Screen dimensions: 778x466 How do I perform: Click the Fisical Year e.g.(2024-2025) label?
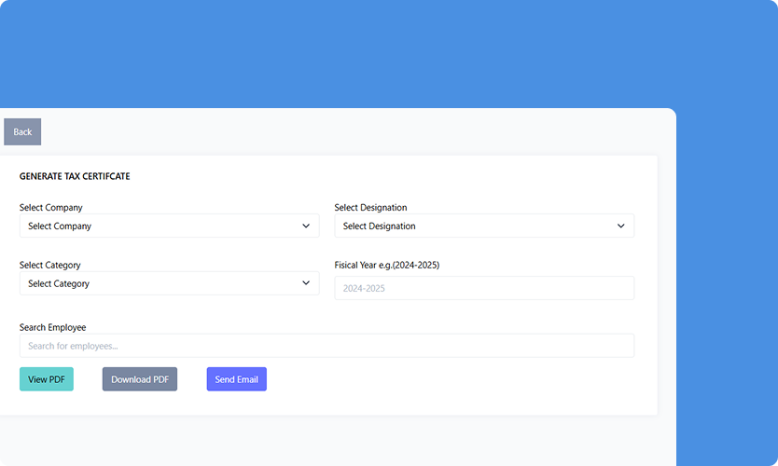tap(386, 266)
